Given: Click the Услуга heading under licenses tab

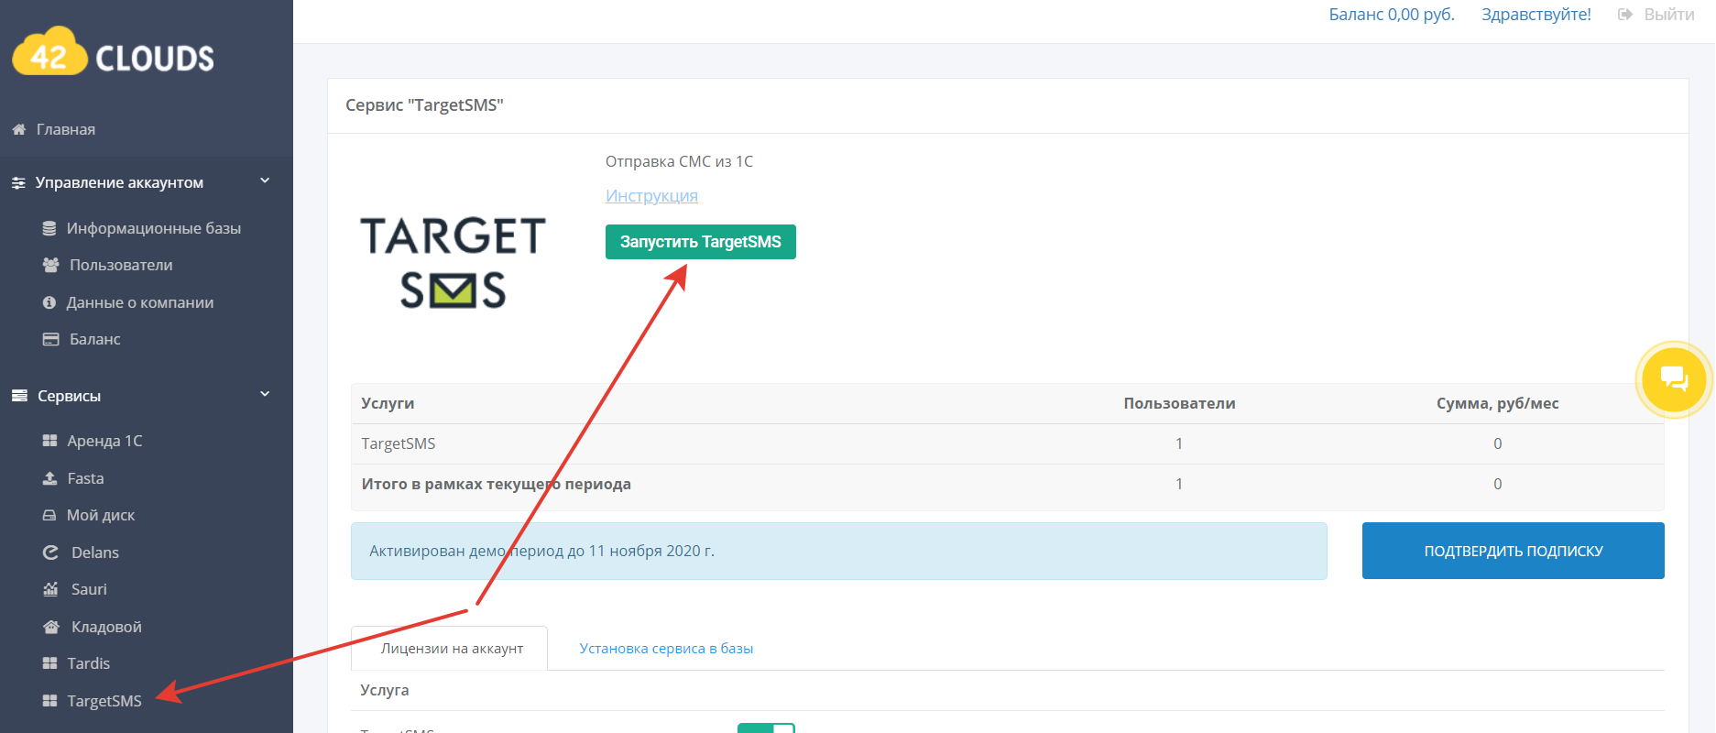Looking at the screenshot, I should pos(385,690).
